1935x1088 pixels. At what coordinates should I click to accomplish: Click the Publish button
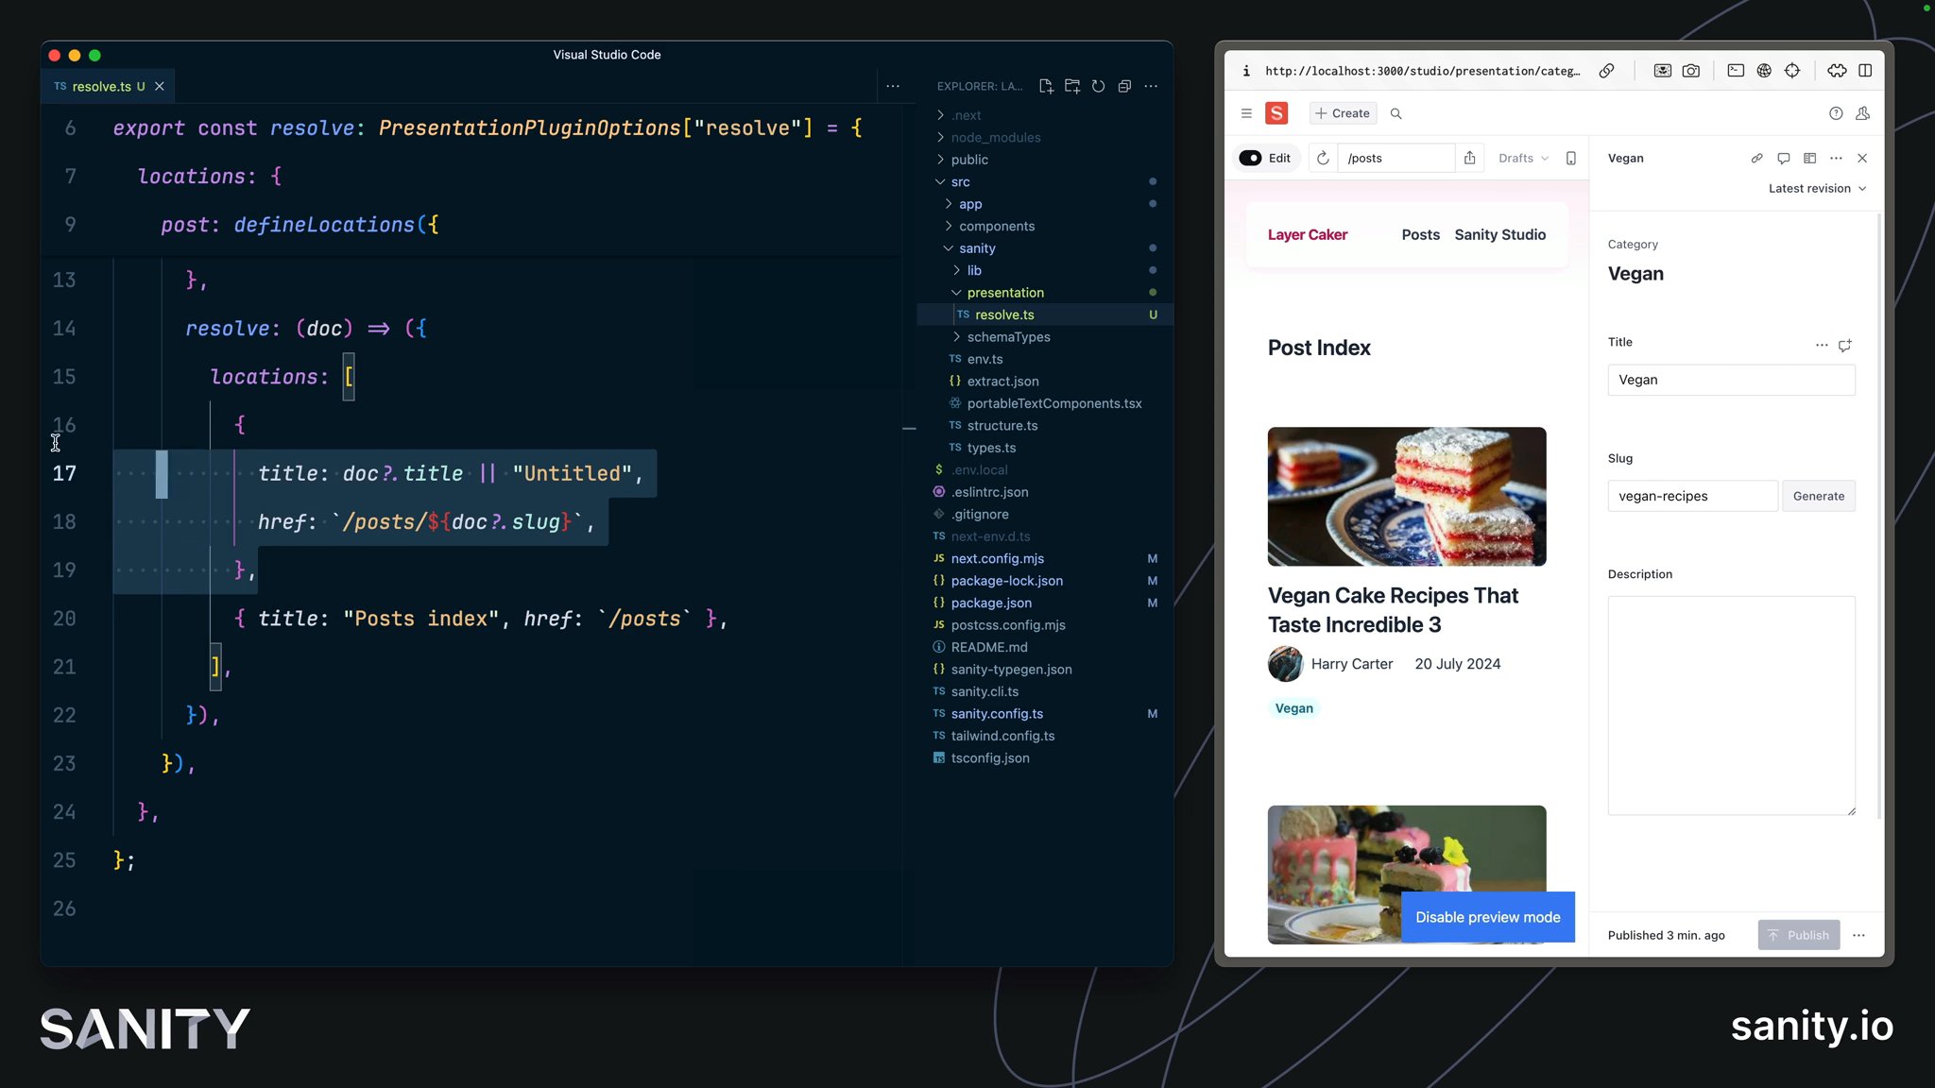click(x=1798, y=935)
